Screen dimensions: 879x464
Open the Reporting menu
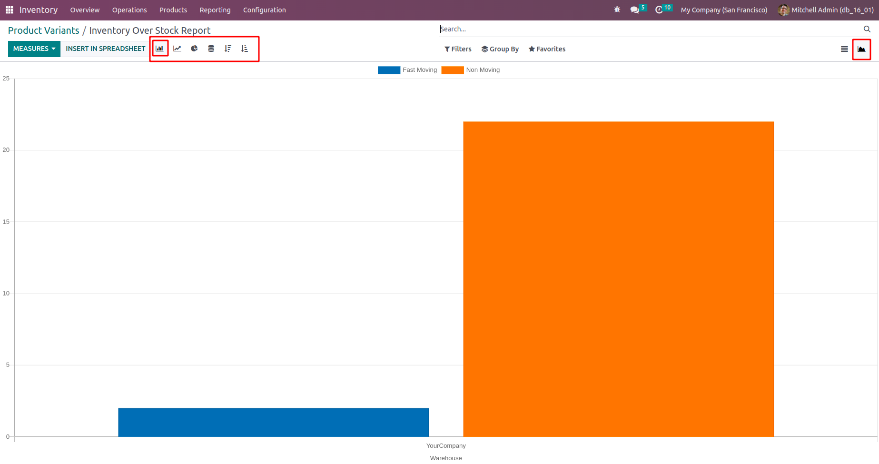[215, 10]
